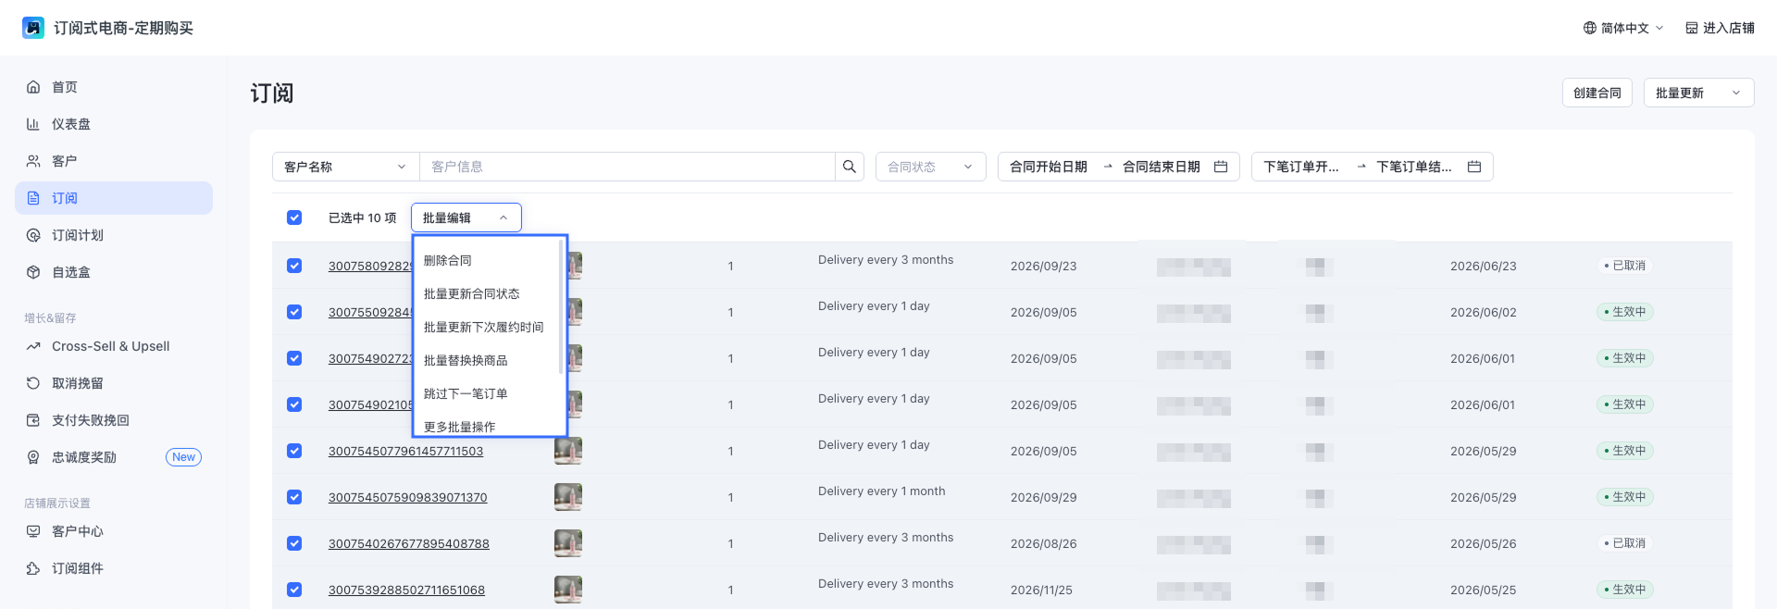Click the 下笔订单开始 date field
Image resolution: width=1777 pixels, height=609 pixels.
coord(1301,167)
